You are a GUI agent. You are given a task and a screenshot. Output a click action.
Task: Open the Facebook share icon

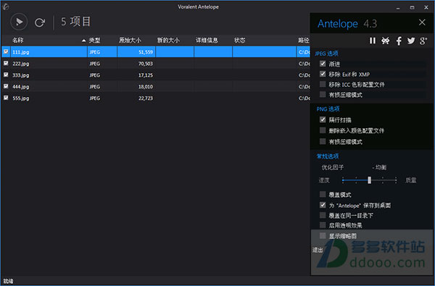(x=399, y=41)
